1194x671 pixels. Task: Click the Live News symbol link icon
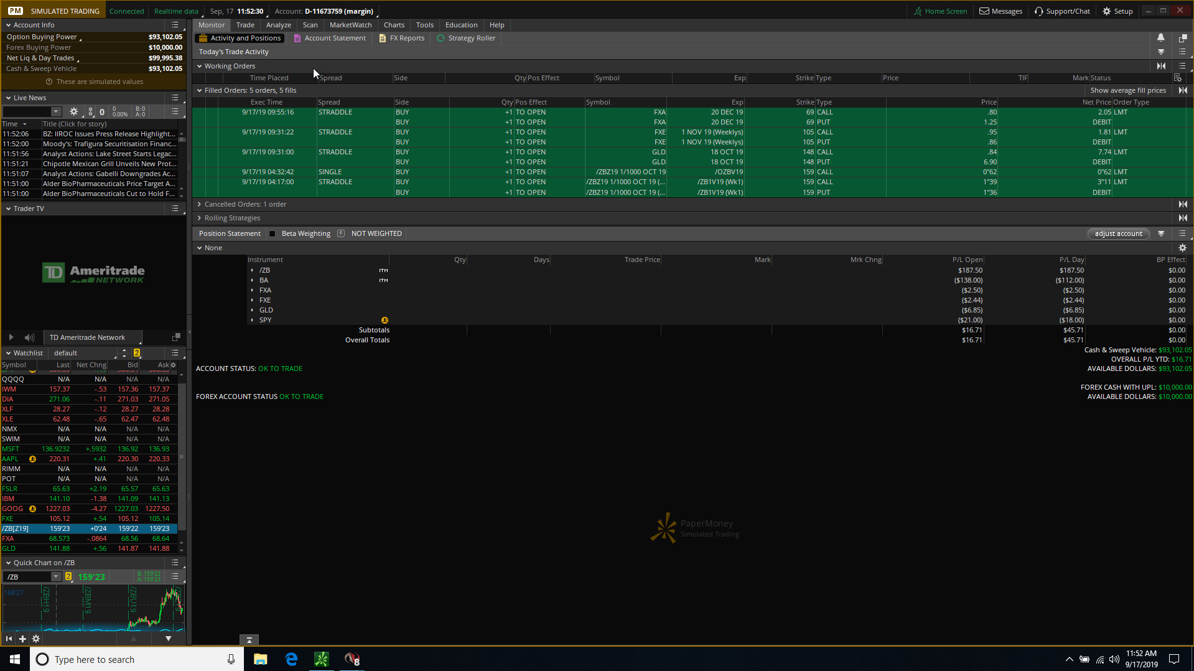[91, 112]
